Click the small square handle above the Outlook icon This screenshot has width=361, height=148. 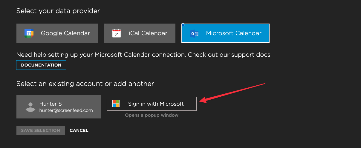pyautogui.click(x=183, y=25)
